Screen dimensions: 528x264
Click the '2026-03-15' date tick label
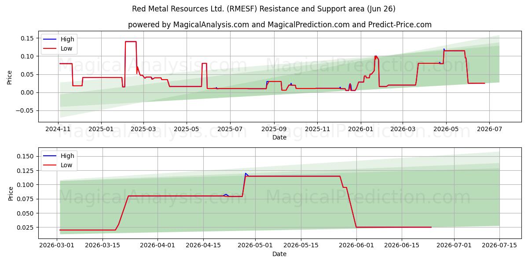pyautogui.click(x=103, y=246)
